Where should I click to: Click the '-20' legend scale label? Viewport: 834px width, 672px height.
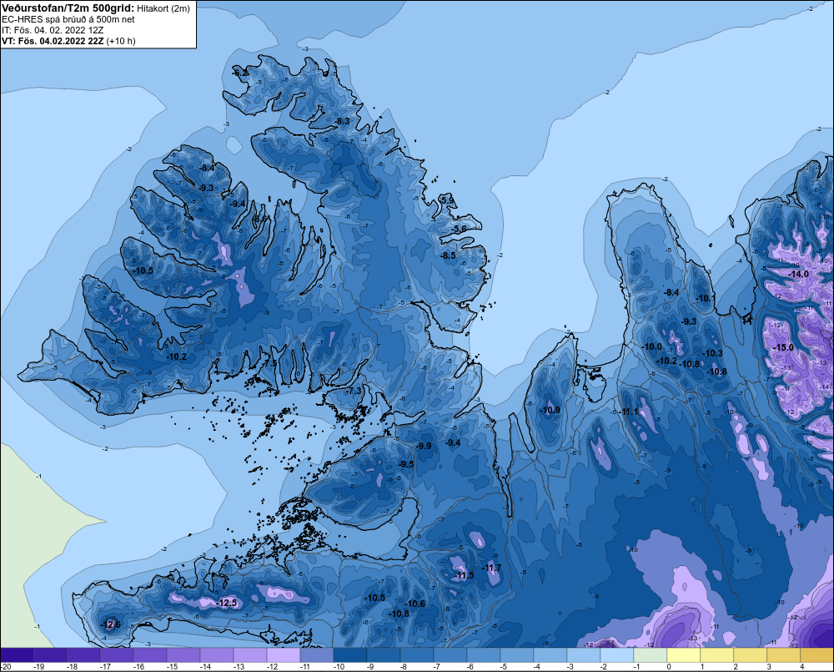6,667
